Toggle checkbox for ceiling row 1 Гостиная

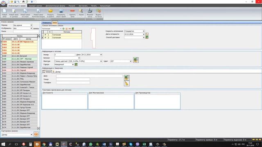coord(45,35)
